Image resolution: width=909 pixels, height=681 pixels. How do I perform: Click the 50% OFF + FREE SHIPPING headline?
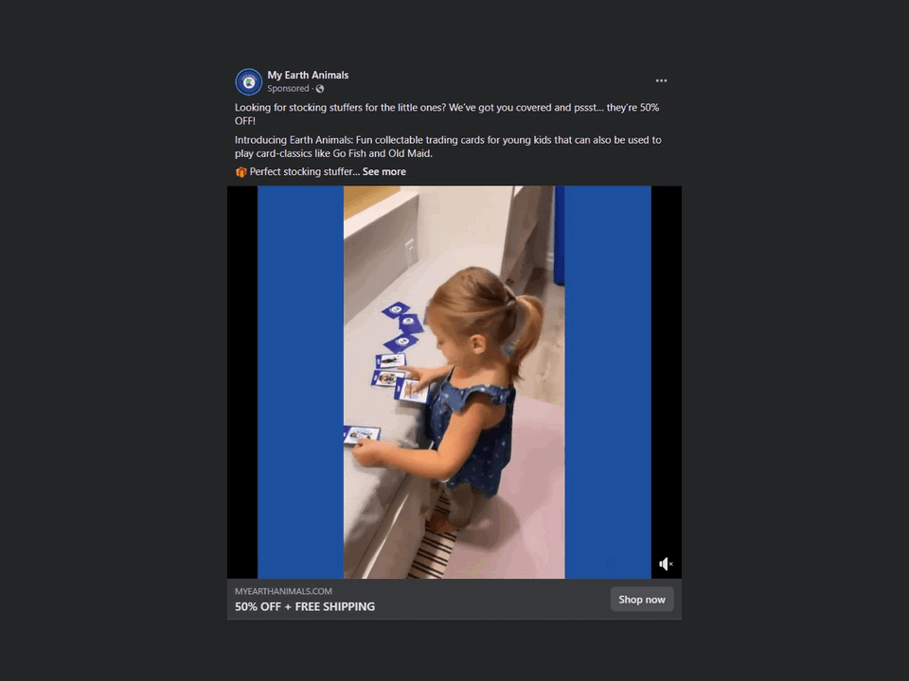[305, 606]
